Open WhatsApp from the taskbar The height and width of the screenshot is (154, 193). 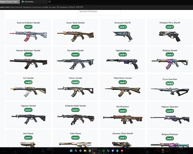(x=104, y=151)
